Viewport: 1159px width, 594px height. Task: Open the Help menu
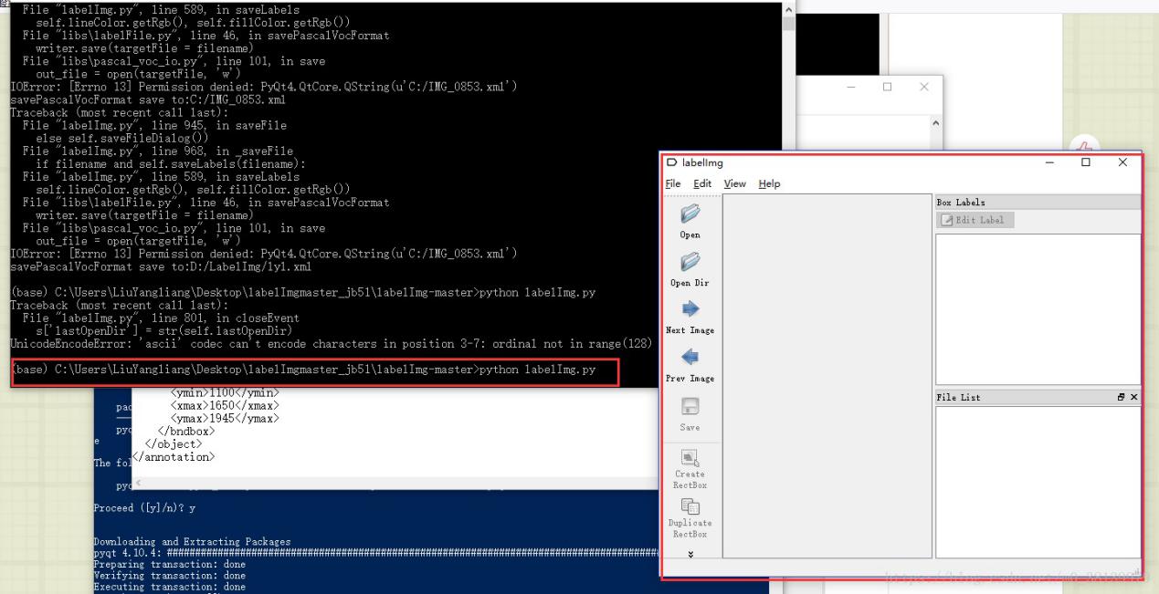[769, 183]
